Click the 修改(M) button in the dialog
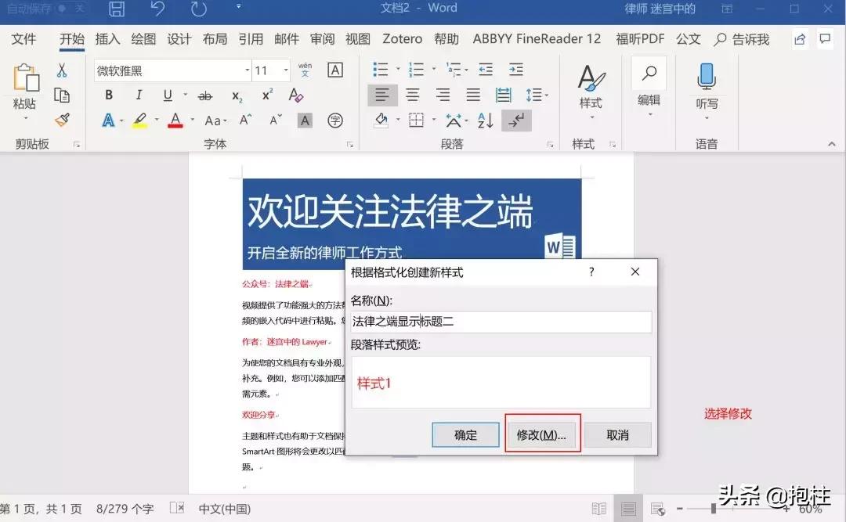Viewport: 846px width, 522px height. point(542,434)
